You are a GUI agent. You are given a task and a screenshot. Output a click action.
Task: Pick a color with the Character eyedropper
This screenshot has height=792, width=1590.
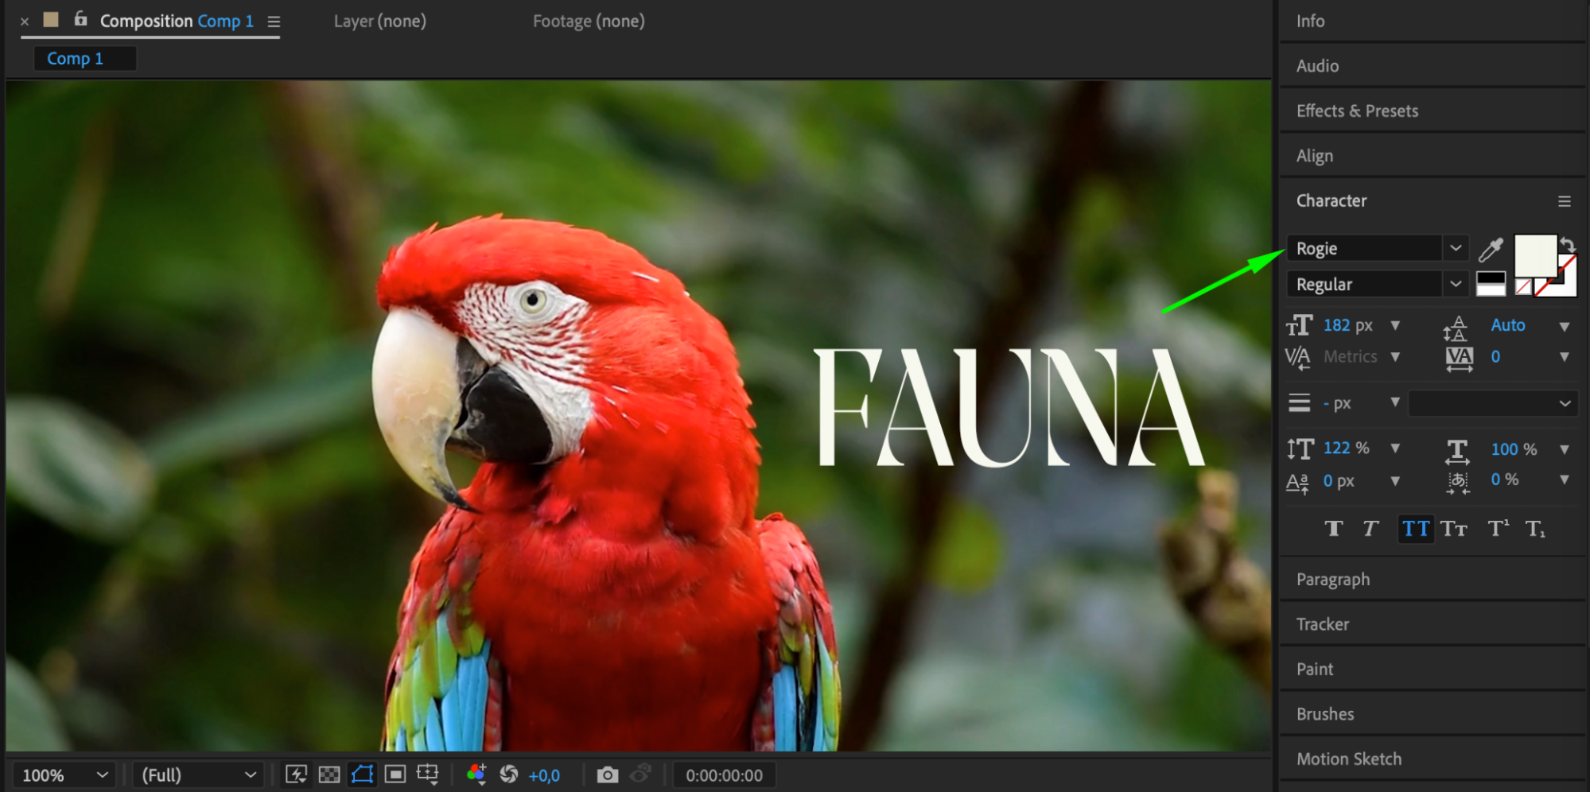[1491, 250]
